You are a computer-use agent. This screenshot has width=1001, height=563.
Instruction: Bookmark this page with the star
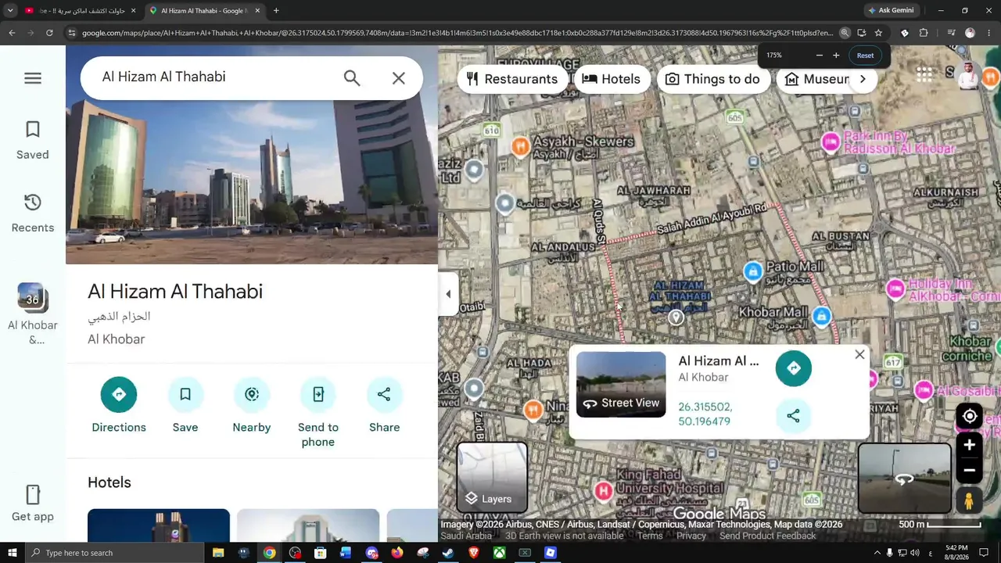tap(878, 33)
